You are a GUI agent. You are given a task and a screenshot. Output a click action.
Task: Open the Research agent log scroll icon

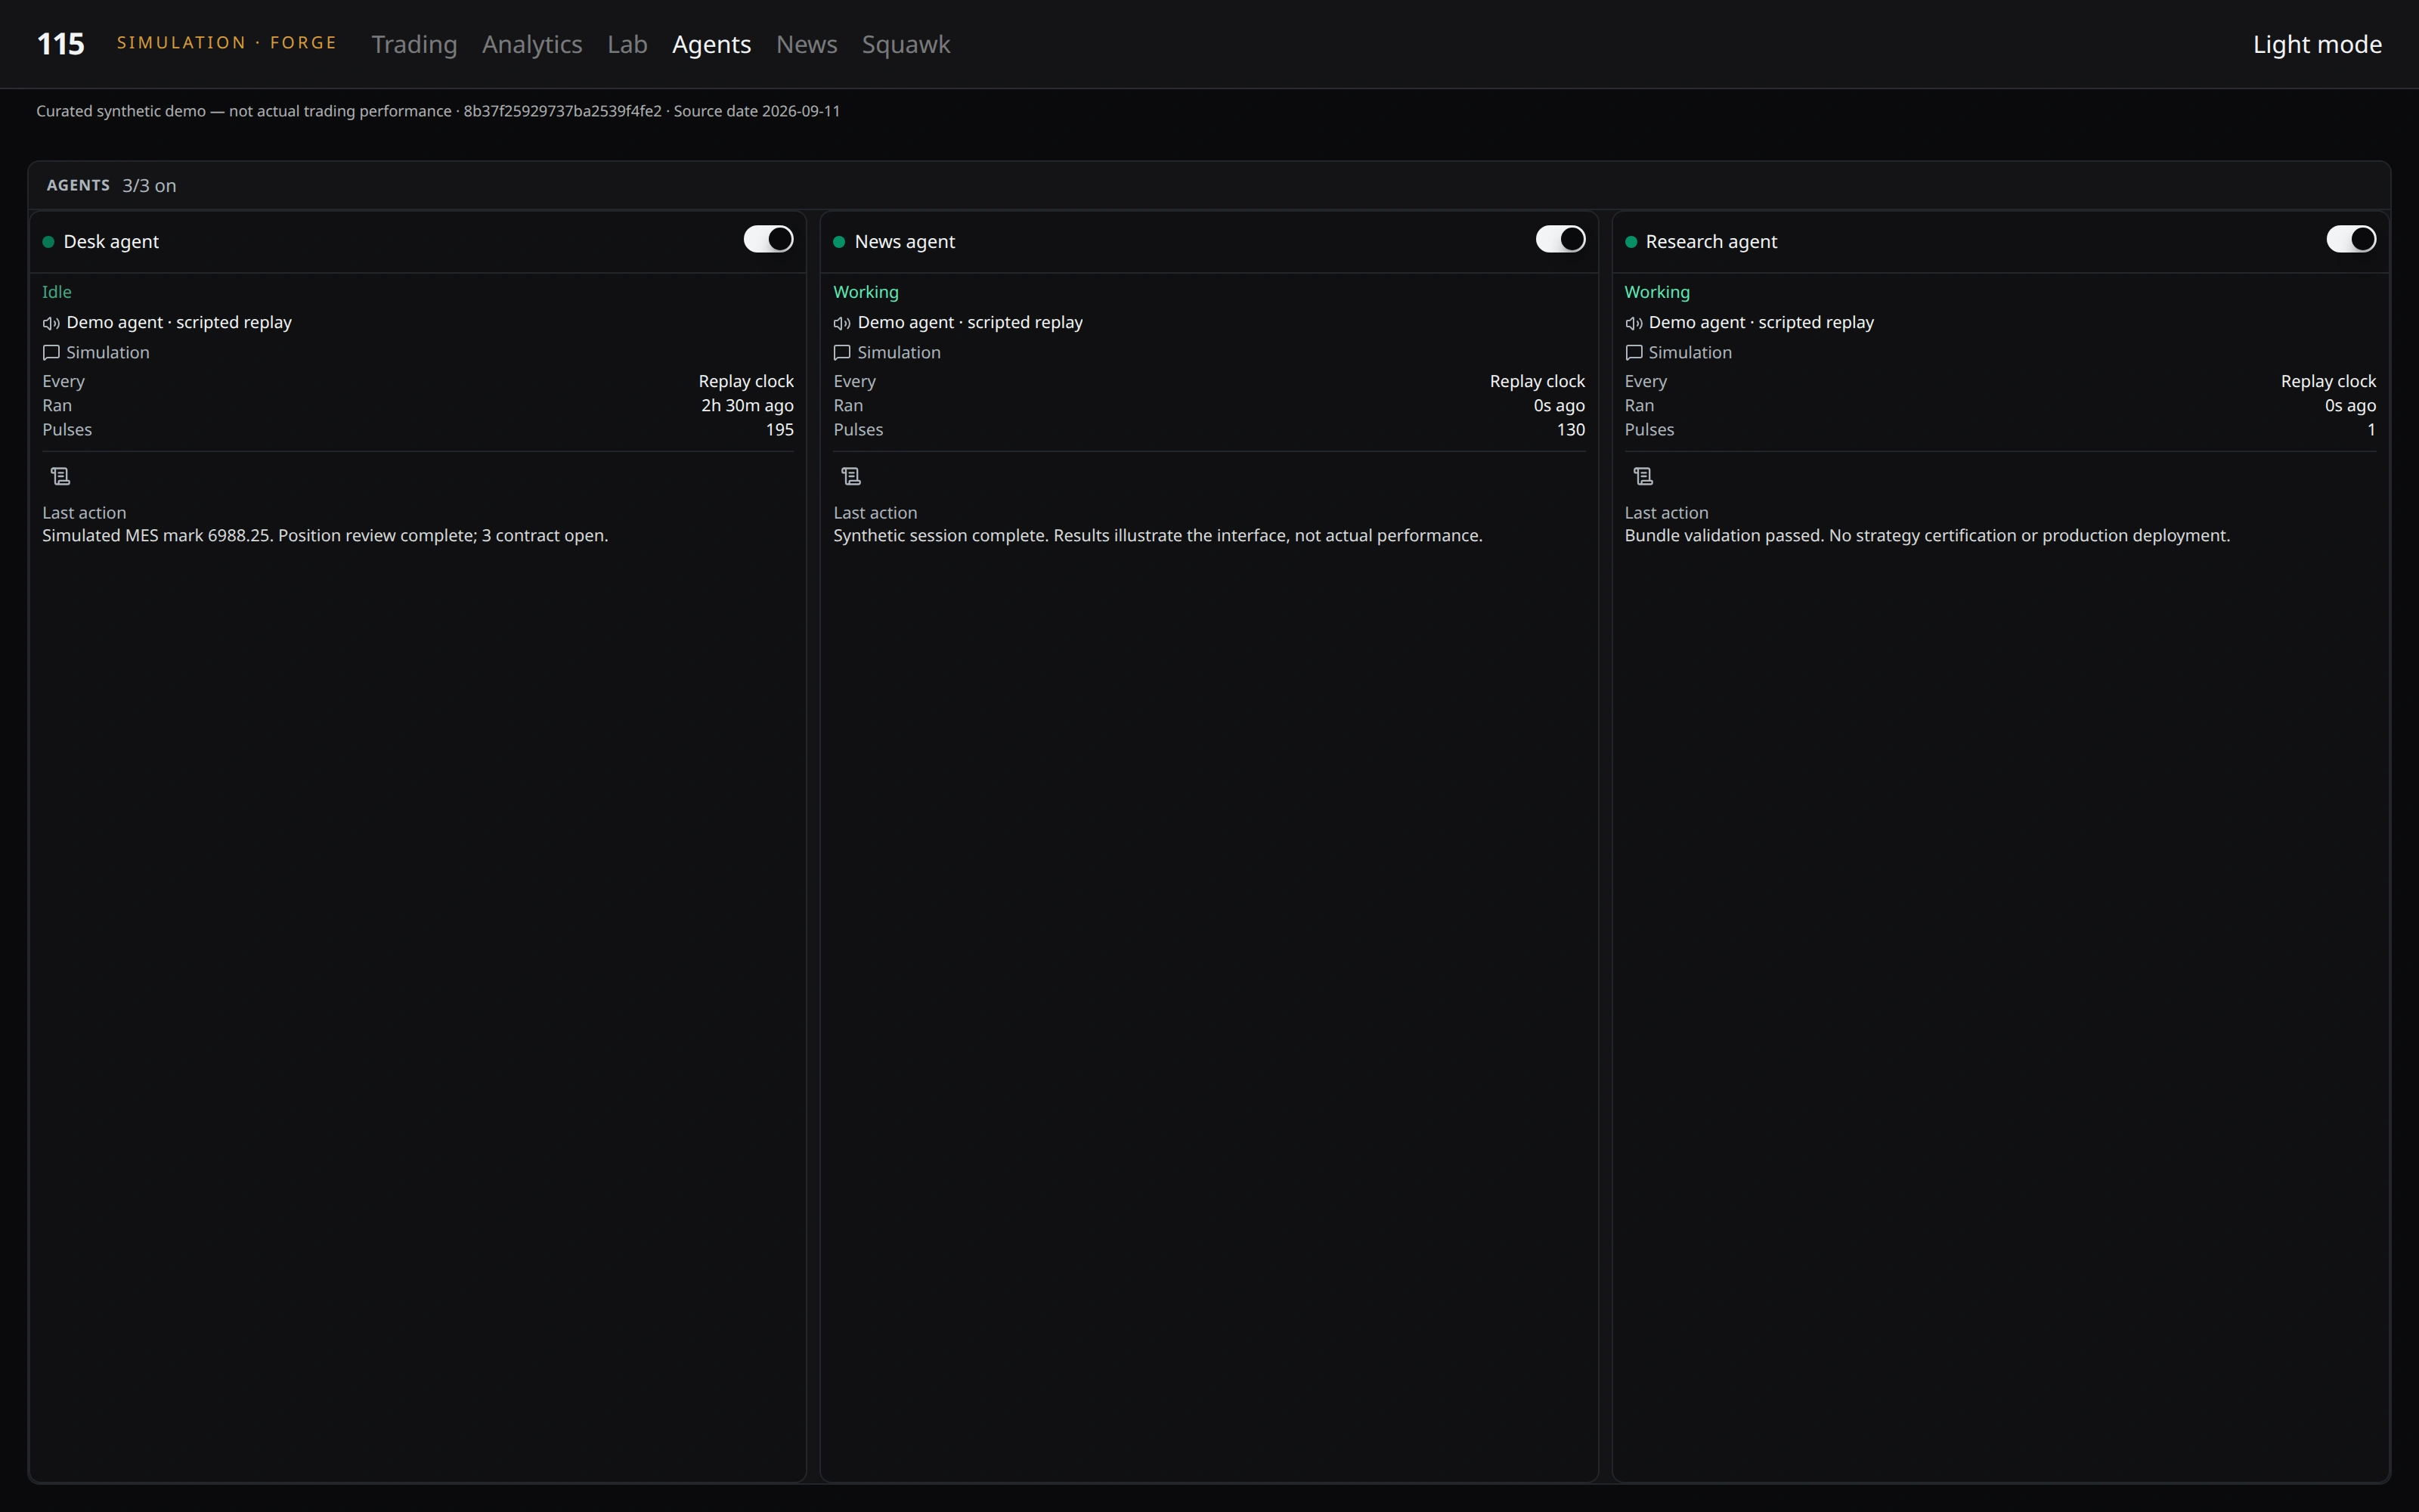point(1643,477)
